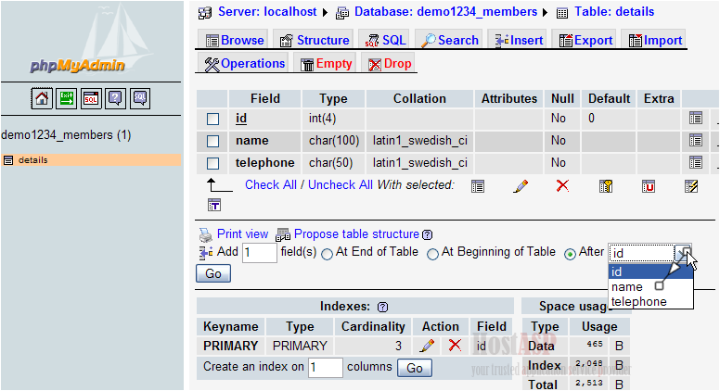Pick name in the After field dropdown
Screen dimensions: 720x391
(x=627, y=287)
